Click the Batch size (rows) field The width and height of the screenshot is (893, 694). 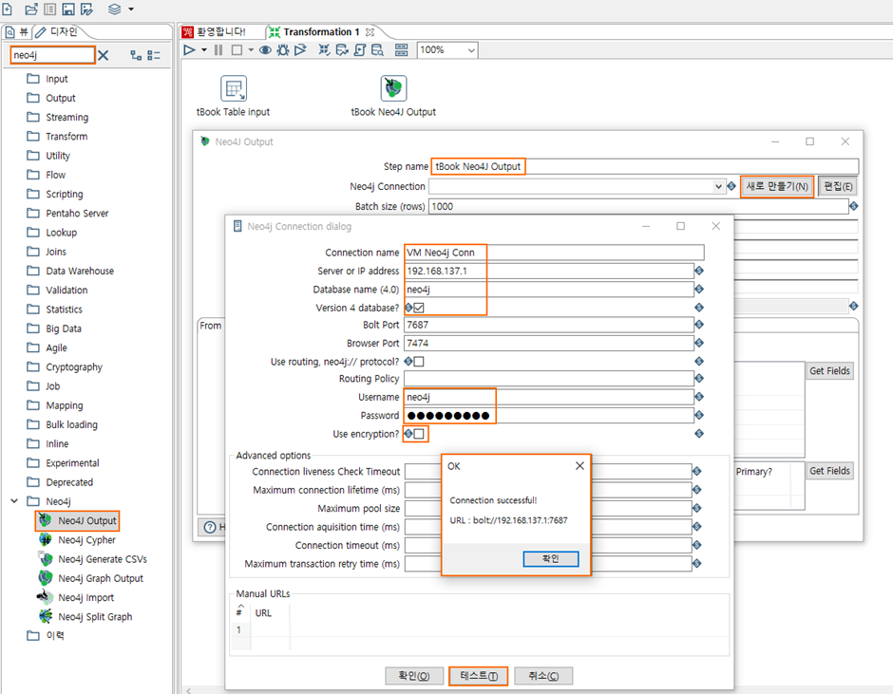click(637, 207)
